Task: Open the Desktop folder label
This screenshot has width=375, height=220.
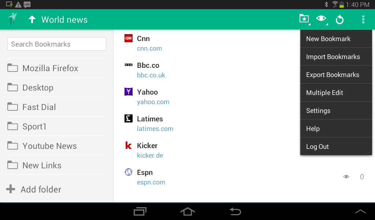Action: (38, 88)
